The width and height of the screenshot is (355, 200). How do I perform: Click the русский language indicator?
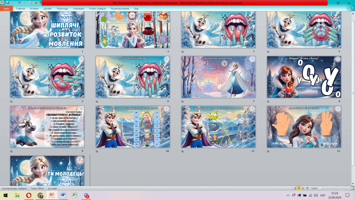click(52, 188)
